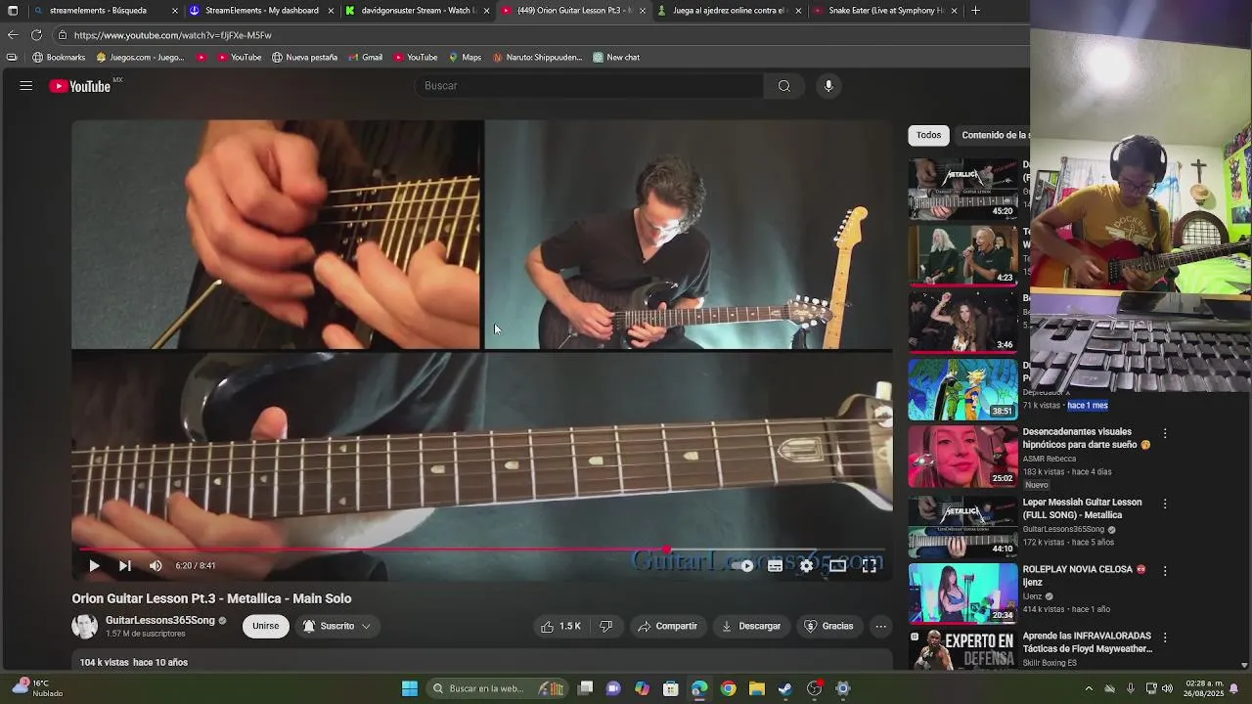Expand Suscrito notification dropdown
The height and width of the screenshot is (704, 1252).
(336, 626)
